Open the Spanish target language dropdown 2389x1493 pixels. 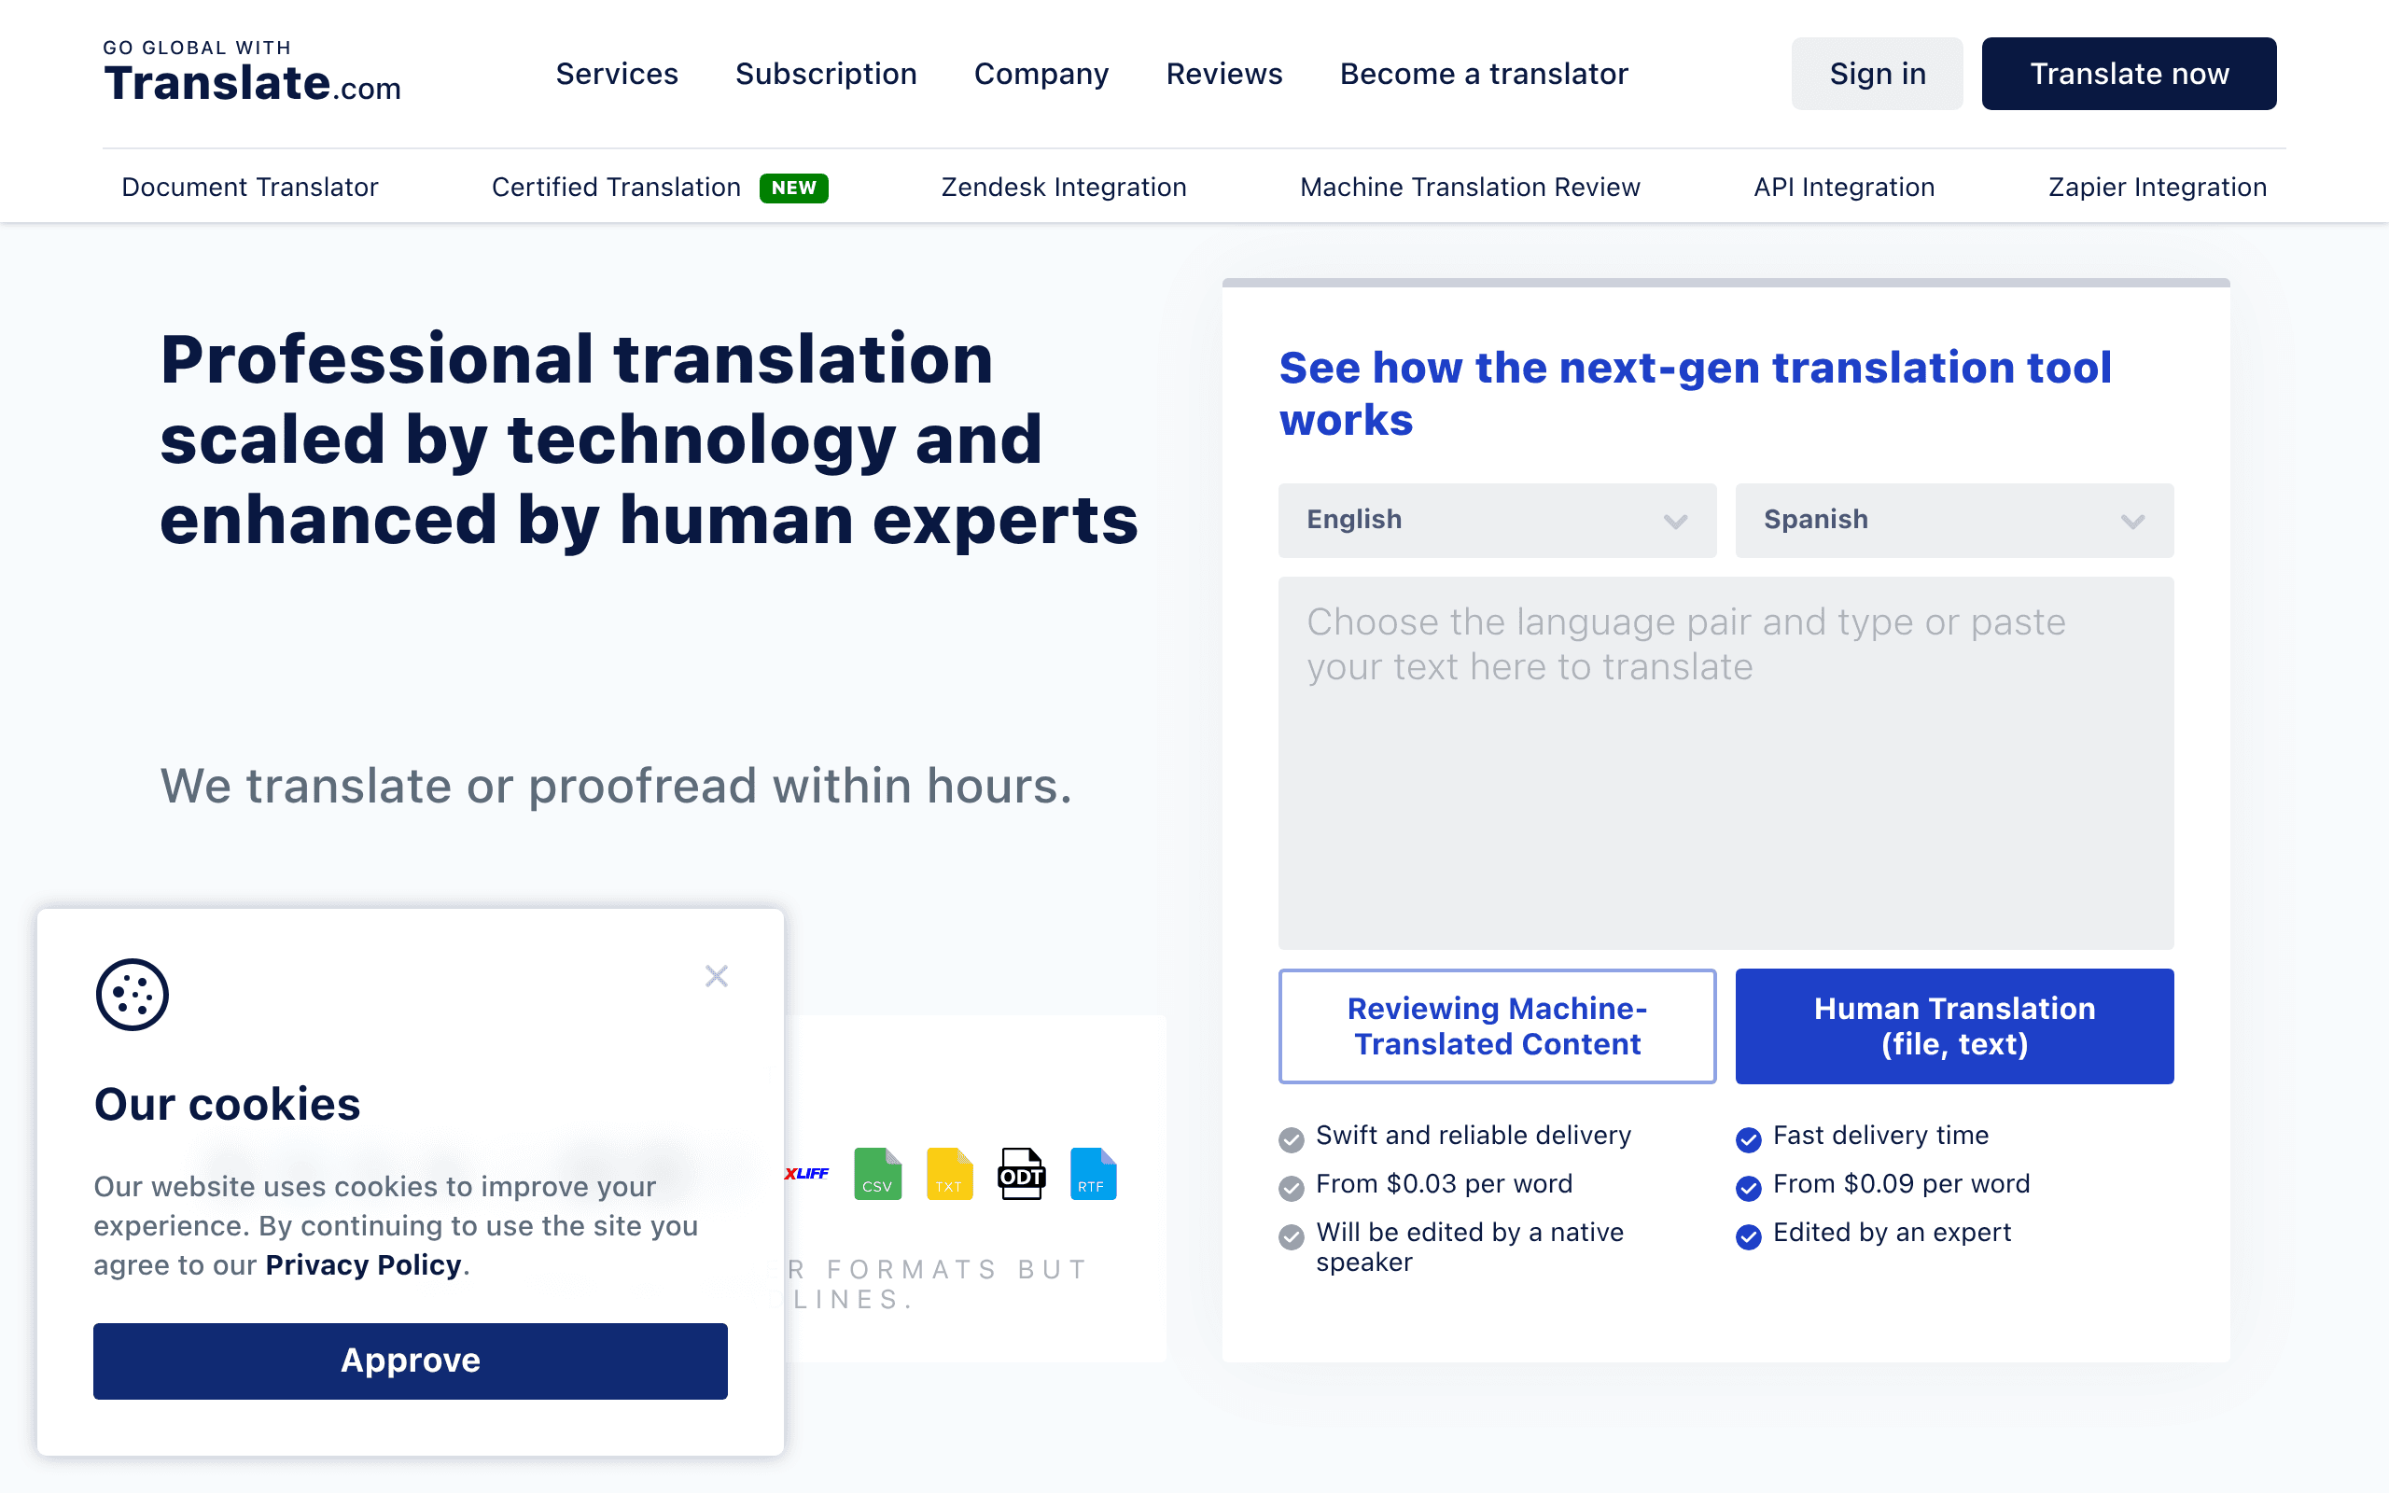1953,521
